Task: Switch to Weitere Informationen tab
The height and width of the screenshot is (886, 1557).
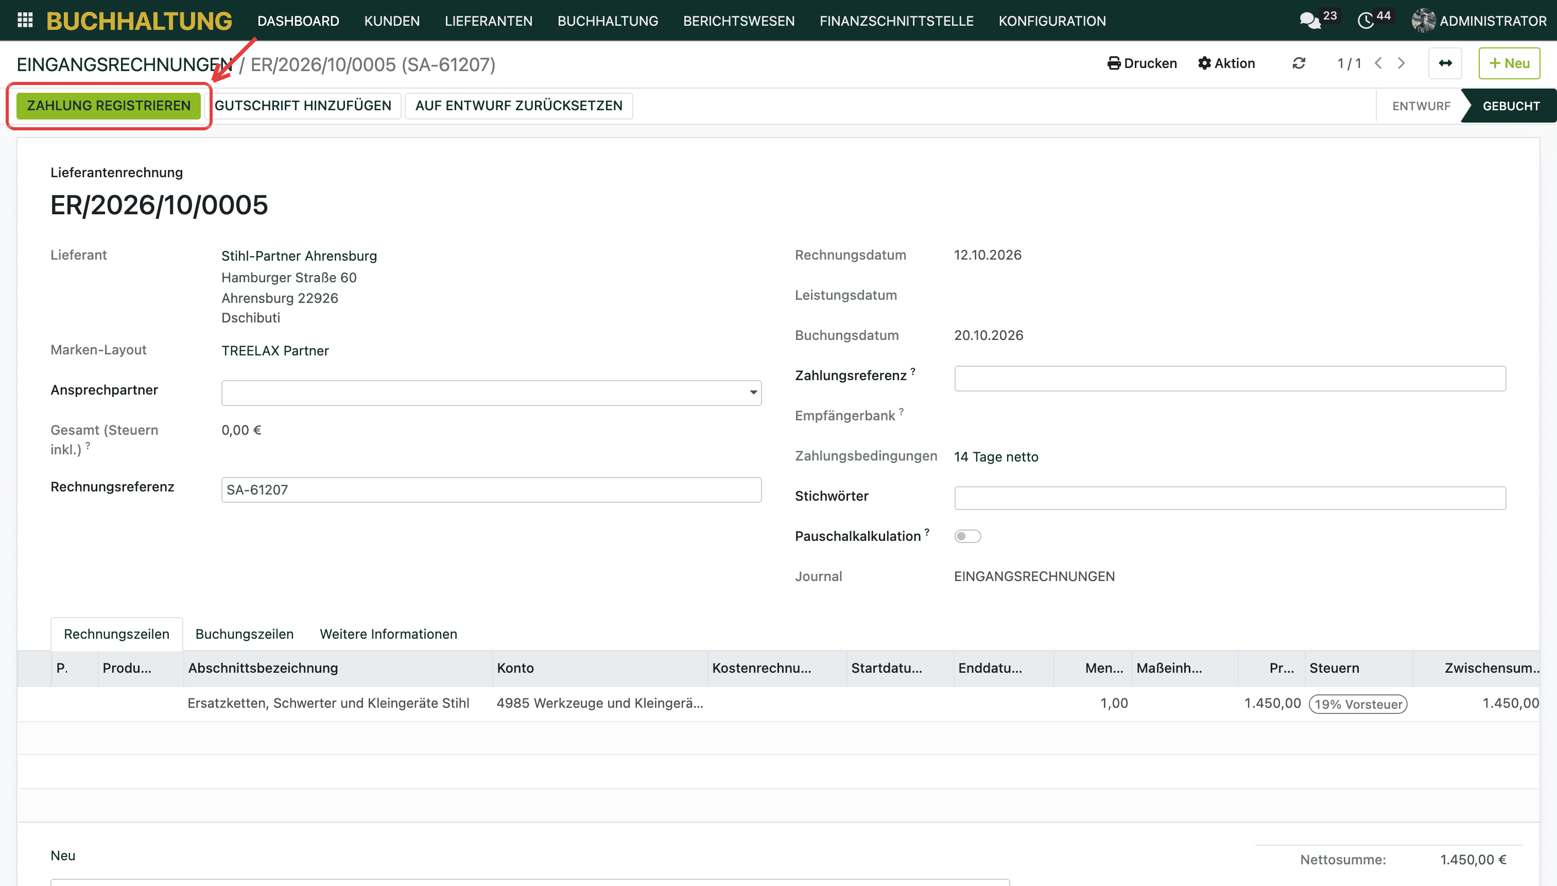Action: pyautogui.click(x=388, y=634)
